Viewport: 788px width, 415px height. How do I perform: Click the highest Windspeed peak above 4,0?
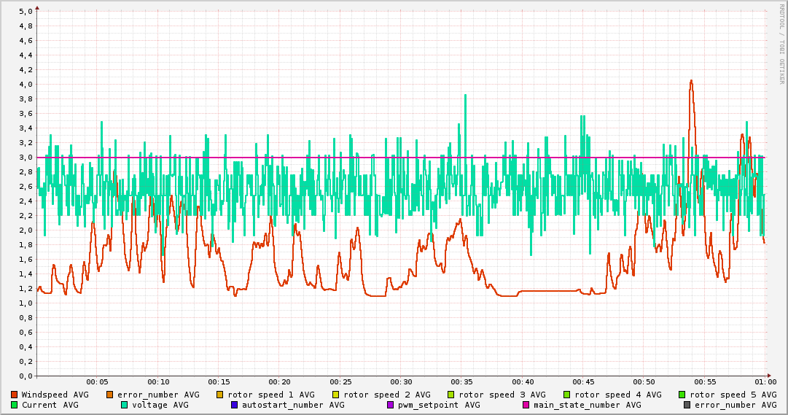click(691, 81)
